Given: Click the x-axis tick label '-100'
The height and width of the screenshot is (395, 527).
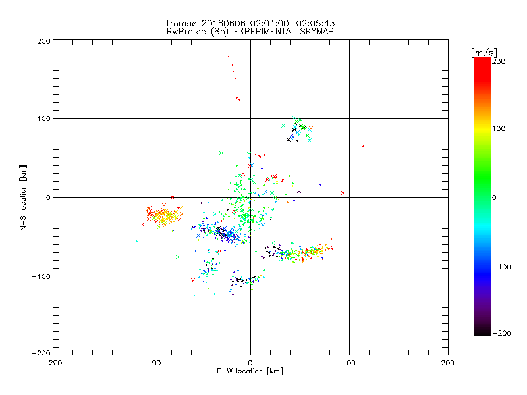Looking at the screenshot, I should pos(152,363).
